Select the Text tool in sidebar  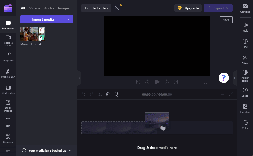coord(8,122)
